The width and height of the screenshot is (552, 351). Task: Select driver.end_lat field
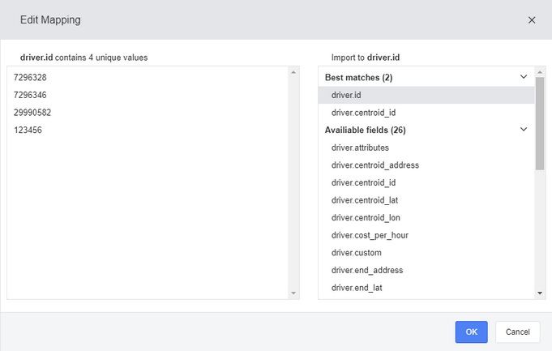tap(426, 288)
